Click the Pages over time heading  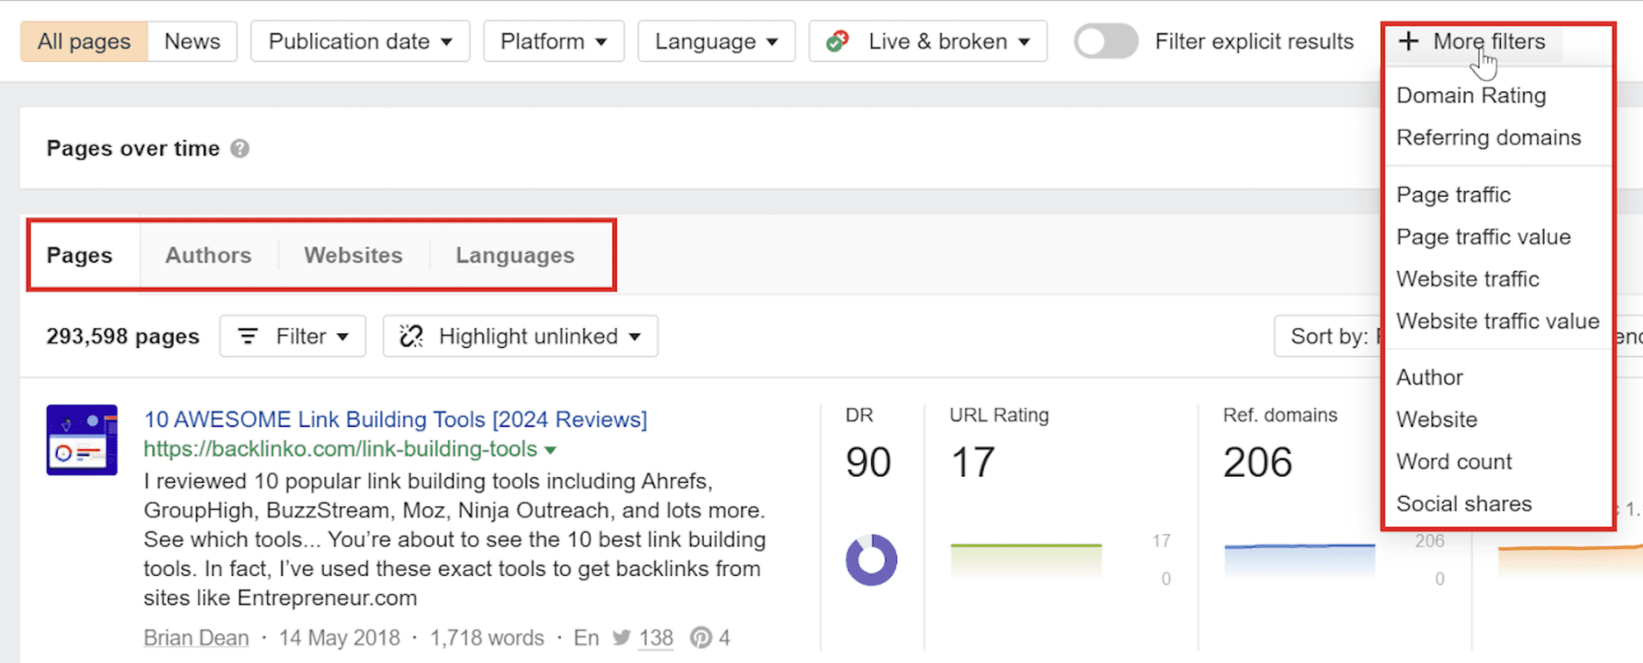133,148
